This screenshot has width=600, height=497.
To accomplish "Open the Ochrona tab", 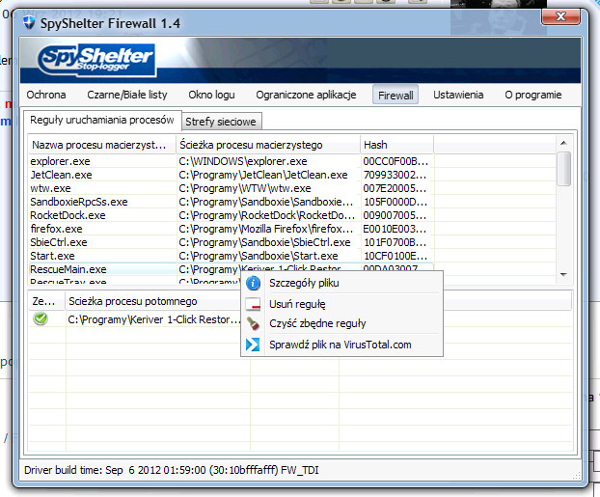I will click(46, 95).
